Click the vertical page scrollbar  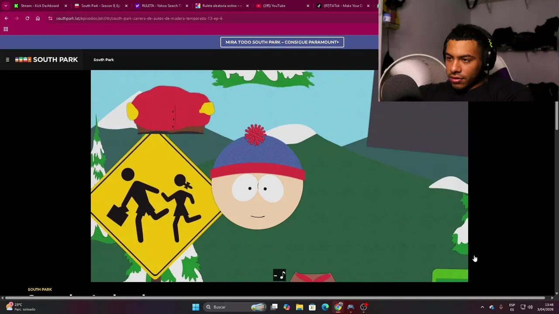(556, 116)
